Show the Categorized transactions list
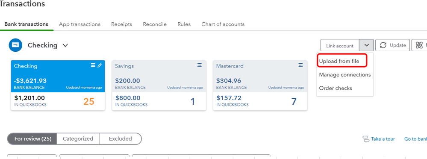The width and height of the screenshot is (427, 159). pyautogui.click(x=78, y=139)
